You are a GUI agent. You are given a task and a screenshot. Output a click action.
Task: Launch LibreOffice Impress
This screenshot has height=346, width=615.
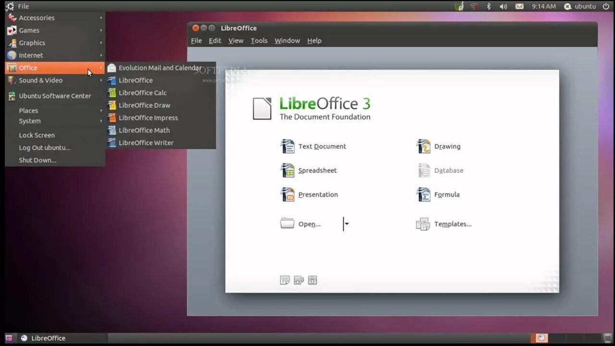tap(160, 118)
